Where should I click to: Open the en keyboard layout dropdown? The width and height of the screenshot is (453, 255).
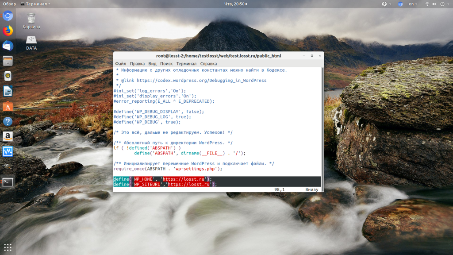coord(413,4)
